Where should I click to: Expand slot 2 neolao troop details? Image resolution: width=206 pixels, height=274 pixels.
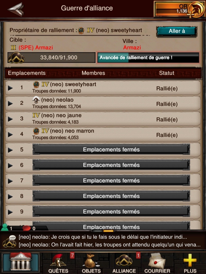pyautogui.click(x=10, y=104)
